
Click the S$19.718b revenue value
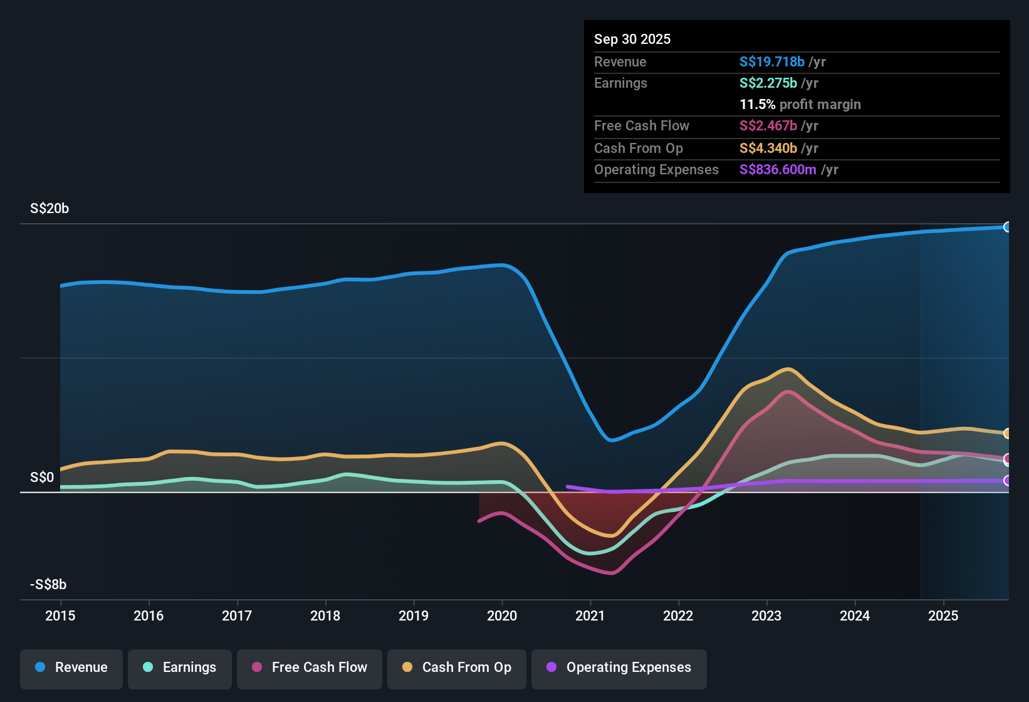point(770,61)
